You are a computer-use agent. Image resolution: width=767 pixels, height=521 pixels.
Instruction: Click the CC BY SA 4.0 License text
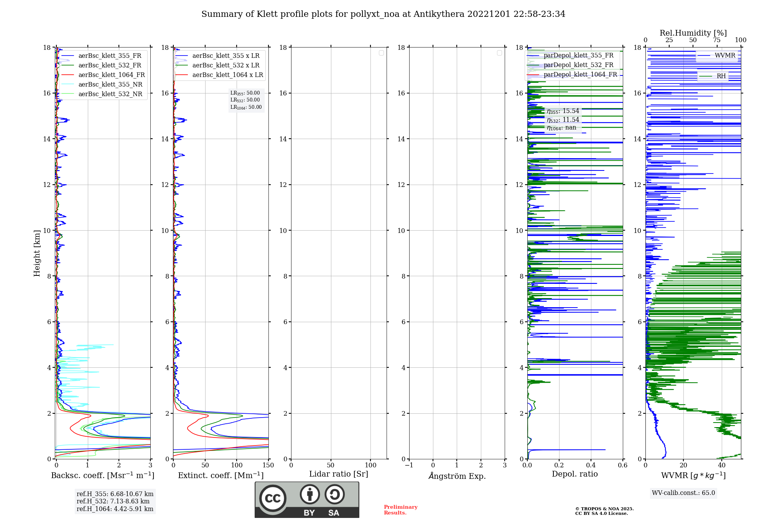[x=601, y=514]
